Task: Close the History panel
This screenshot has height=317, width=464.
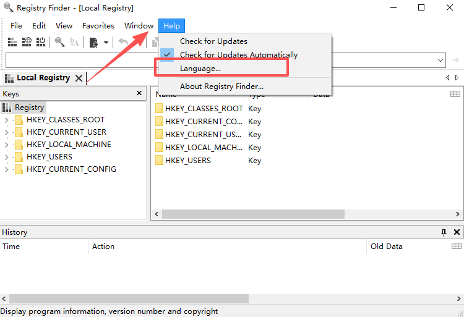Action: (457, 232)
